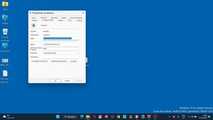Screen dimensions: 213x120
Task: Click the Căutare taskbar search box
Action: (70, 117)
